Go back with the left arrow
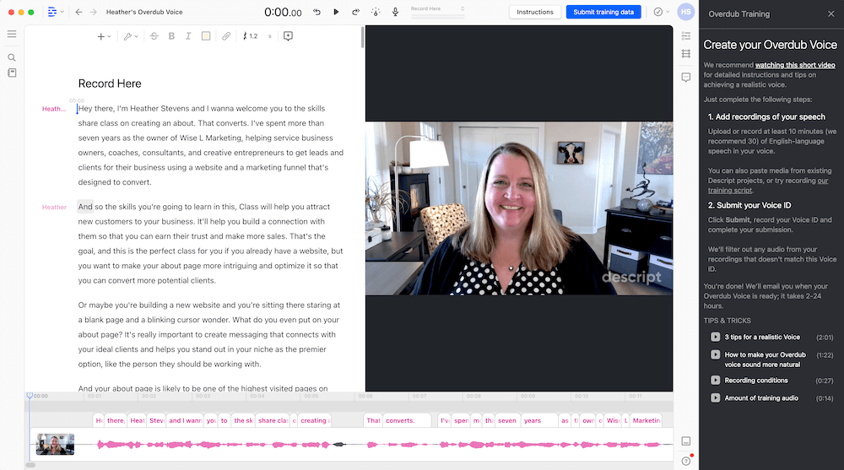 pyautogui.click(x=78, y=12)
